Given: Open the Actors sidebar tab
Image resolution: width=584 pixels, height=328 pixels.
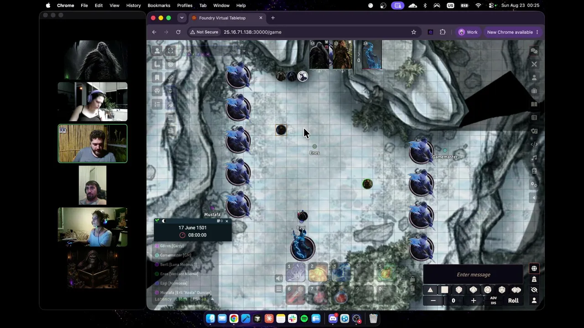Looking at the screenshot, I should click(534, 77).
